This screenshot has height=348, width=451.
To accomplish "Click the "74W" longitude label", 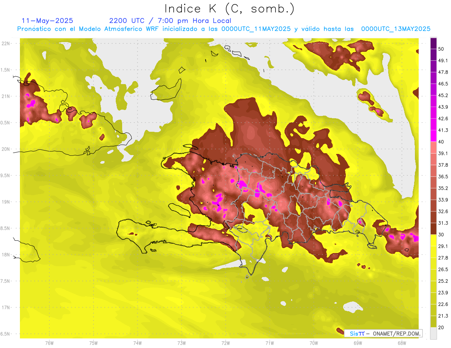I will click(138, 343).
